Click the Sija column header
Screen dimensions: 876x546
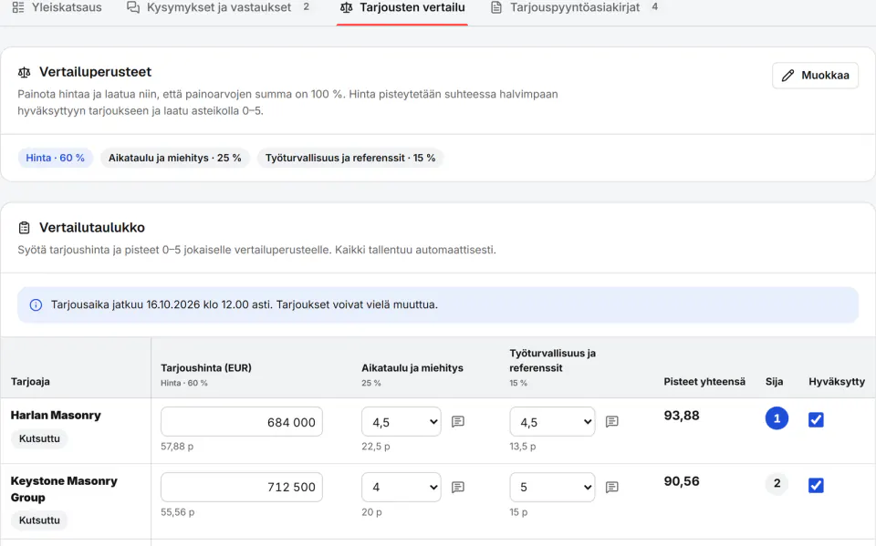click(x=775, y=382)
